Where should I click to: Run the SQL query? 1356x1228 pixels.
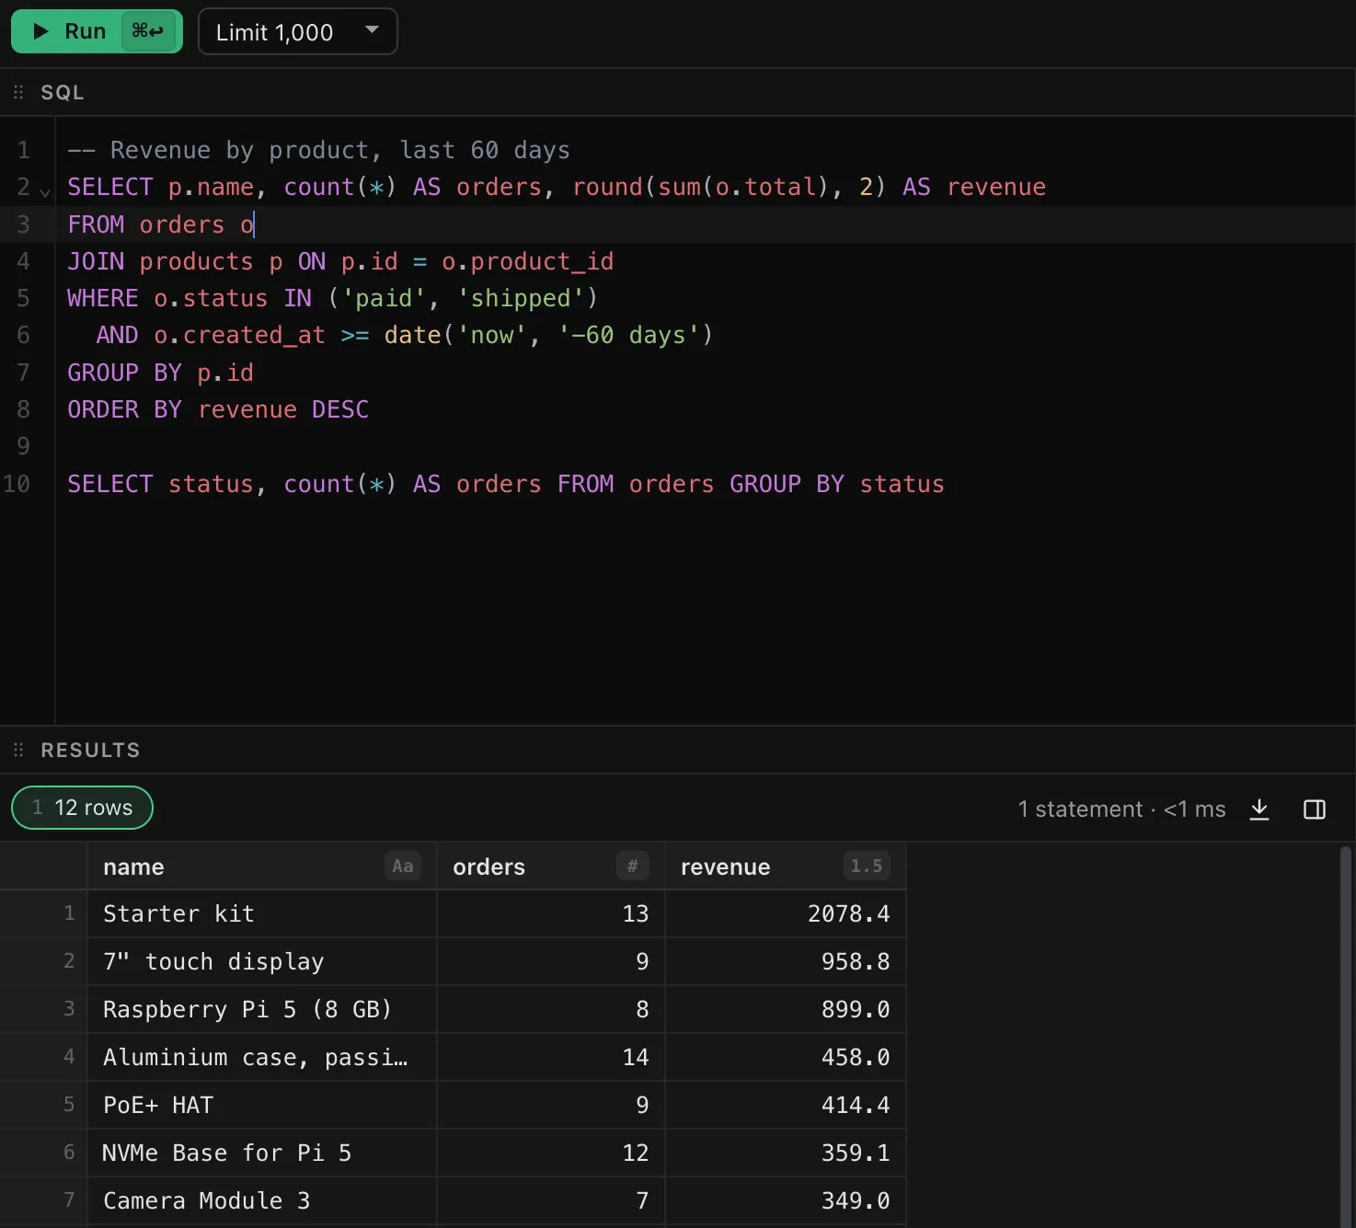pyautogui.click(x=97, y=31)
